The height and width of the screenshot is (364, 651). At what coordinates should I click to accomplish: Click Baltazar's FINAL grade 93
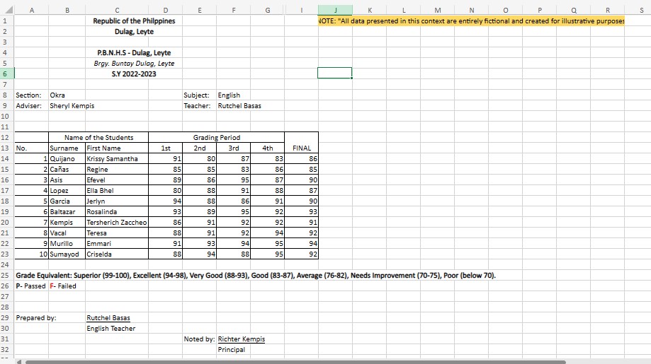tap(302, 211)
